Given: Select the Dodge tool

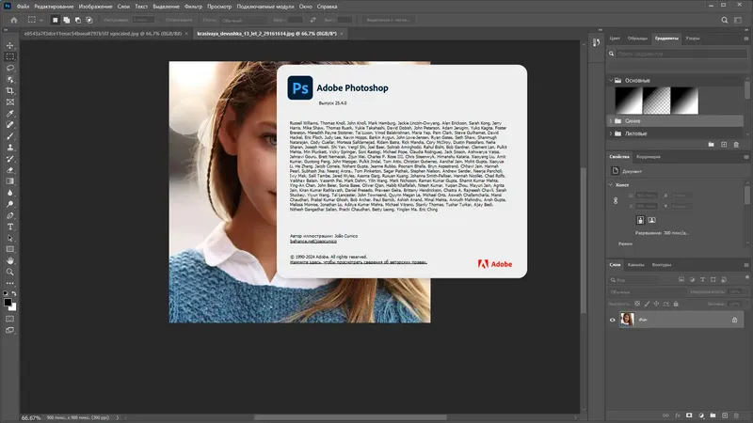Looking at the screenshot, I should [x=10, y=204].
